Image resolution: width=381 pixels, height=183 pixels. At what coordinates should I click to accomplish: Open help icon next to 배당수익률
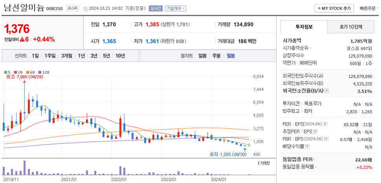pyautogui.click(x=308, y=147)
